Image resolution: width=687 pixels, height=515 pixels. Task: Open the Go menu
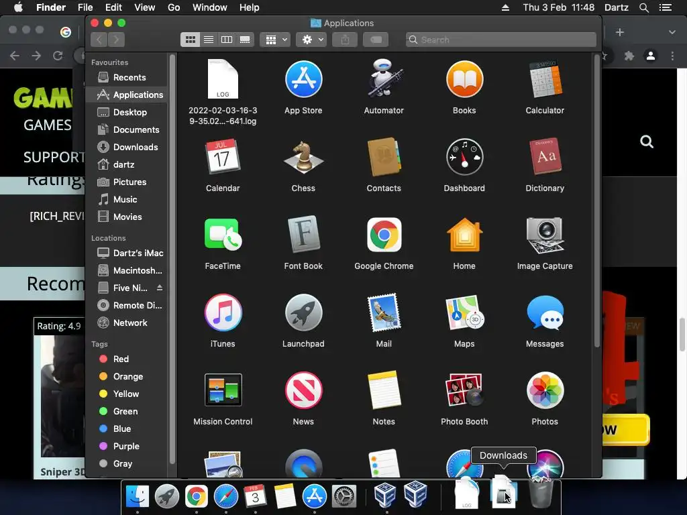tap(174, 7)
